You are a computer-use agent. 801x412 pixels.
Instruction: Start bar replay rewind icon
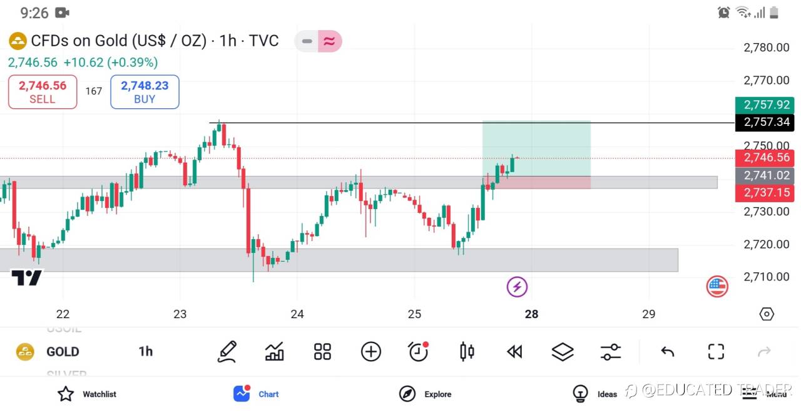click(x=514, y=351)
